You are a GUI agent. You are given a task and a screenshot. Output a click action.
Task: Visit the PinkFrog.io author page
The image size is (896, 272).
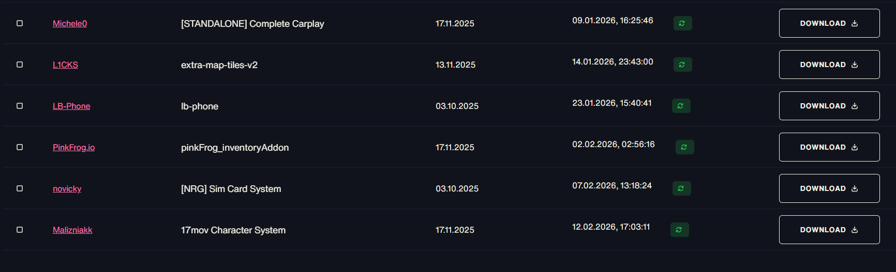click(73, 147)
